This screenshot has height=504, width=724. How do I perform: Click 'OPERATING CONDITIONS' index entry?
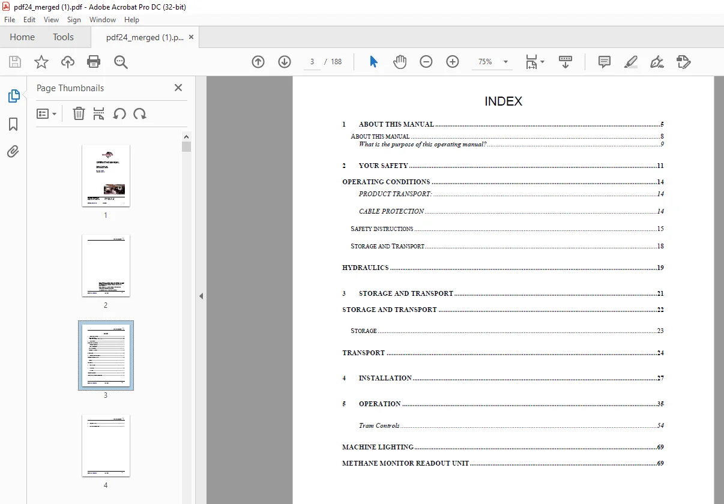click(x=386, y=182)
